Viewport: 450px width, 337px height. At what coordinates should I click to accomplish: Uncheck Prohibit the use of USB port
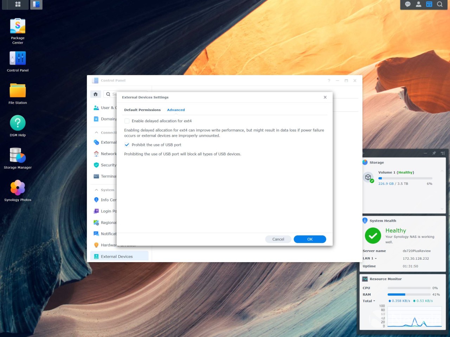click(x=127, y=145)
